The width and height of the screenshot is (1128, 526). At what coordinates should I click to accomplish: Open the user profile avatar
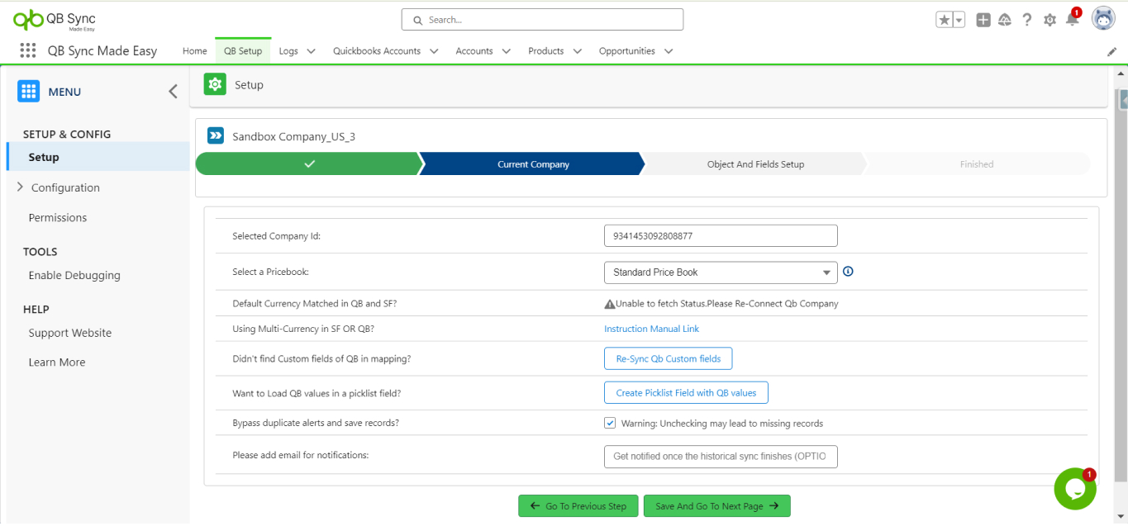[x=1103, y=19]
